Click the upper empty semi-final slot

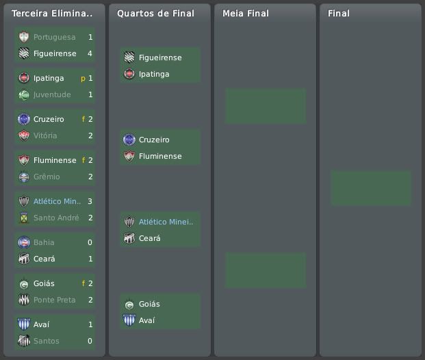click(266, 106)
